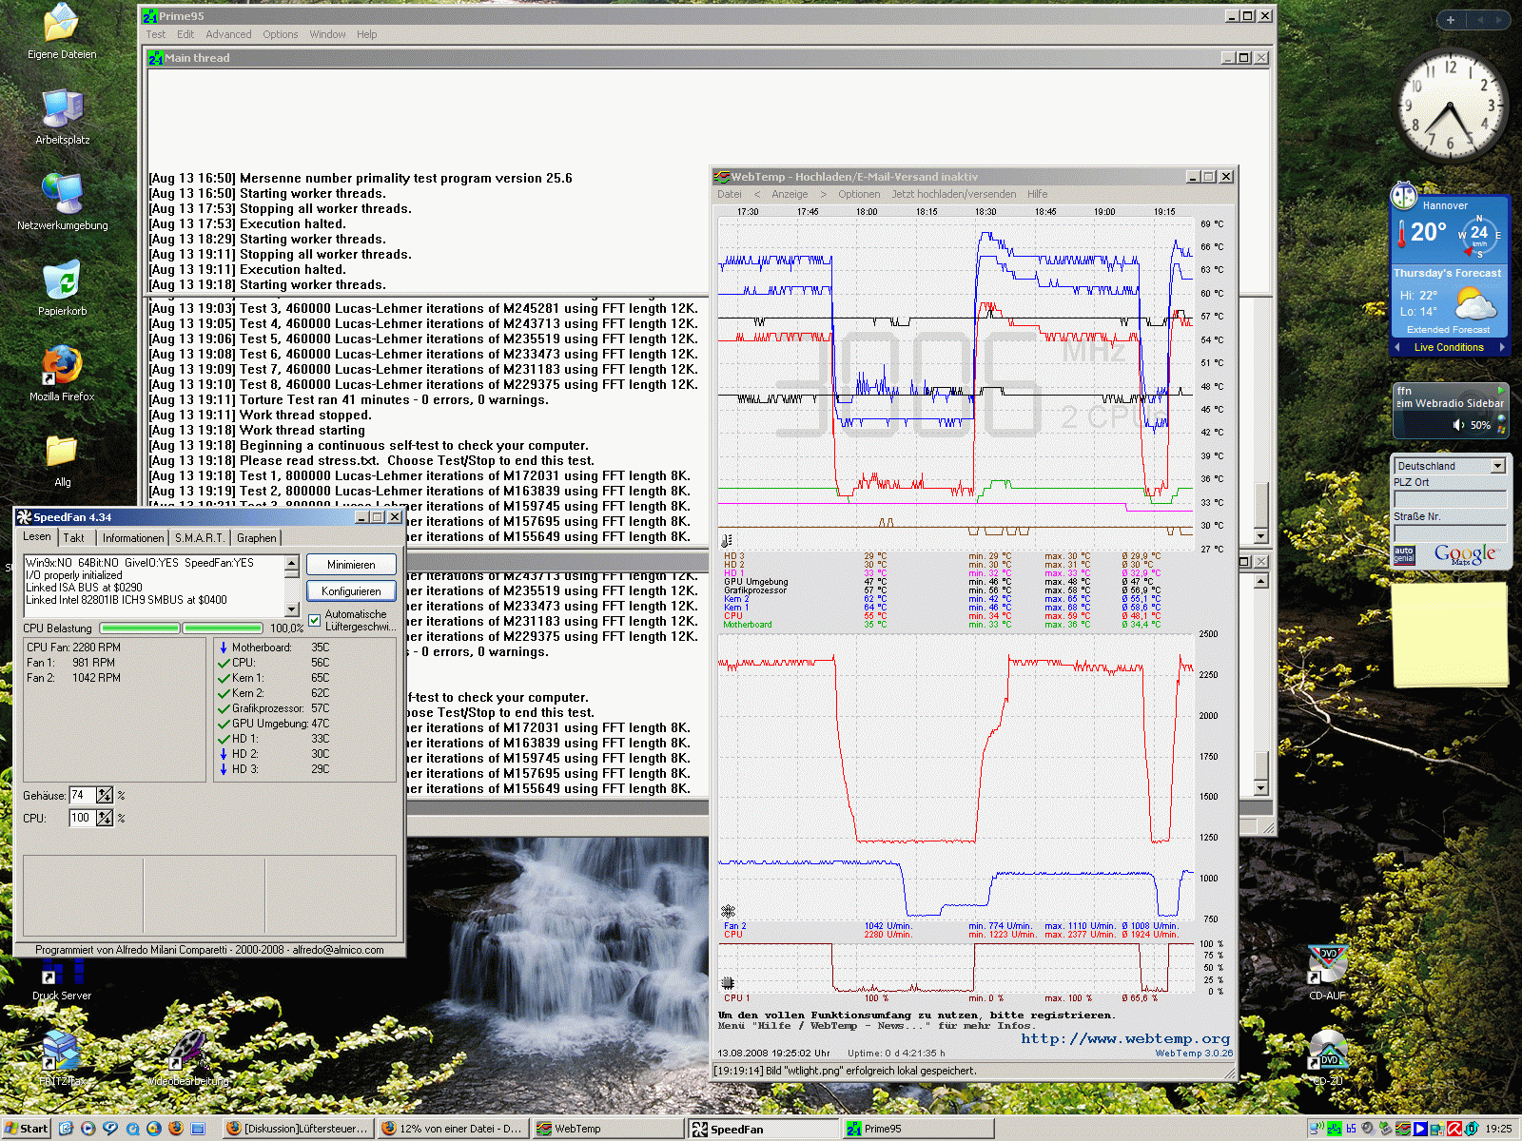Open the webtemp.org link
The height and width of the screenshot is (1141, 1522).
pos(1125,1039)
